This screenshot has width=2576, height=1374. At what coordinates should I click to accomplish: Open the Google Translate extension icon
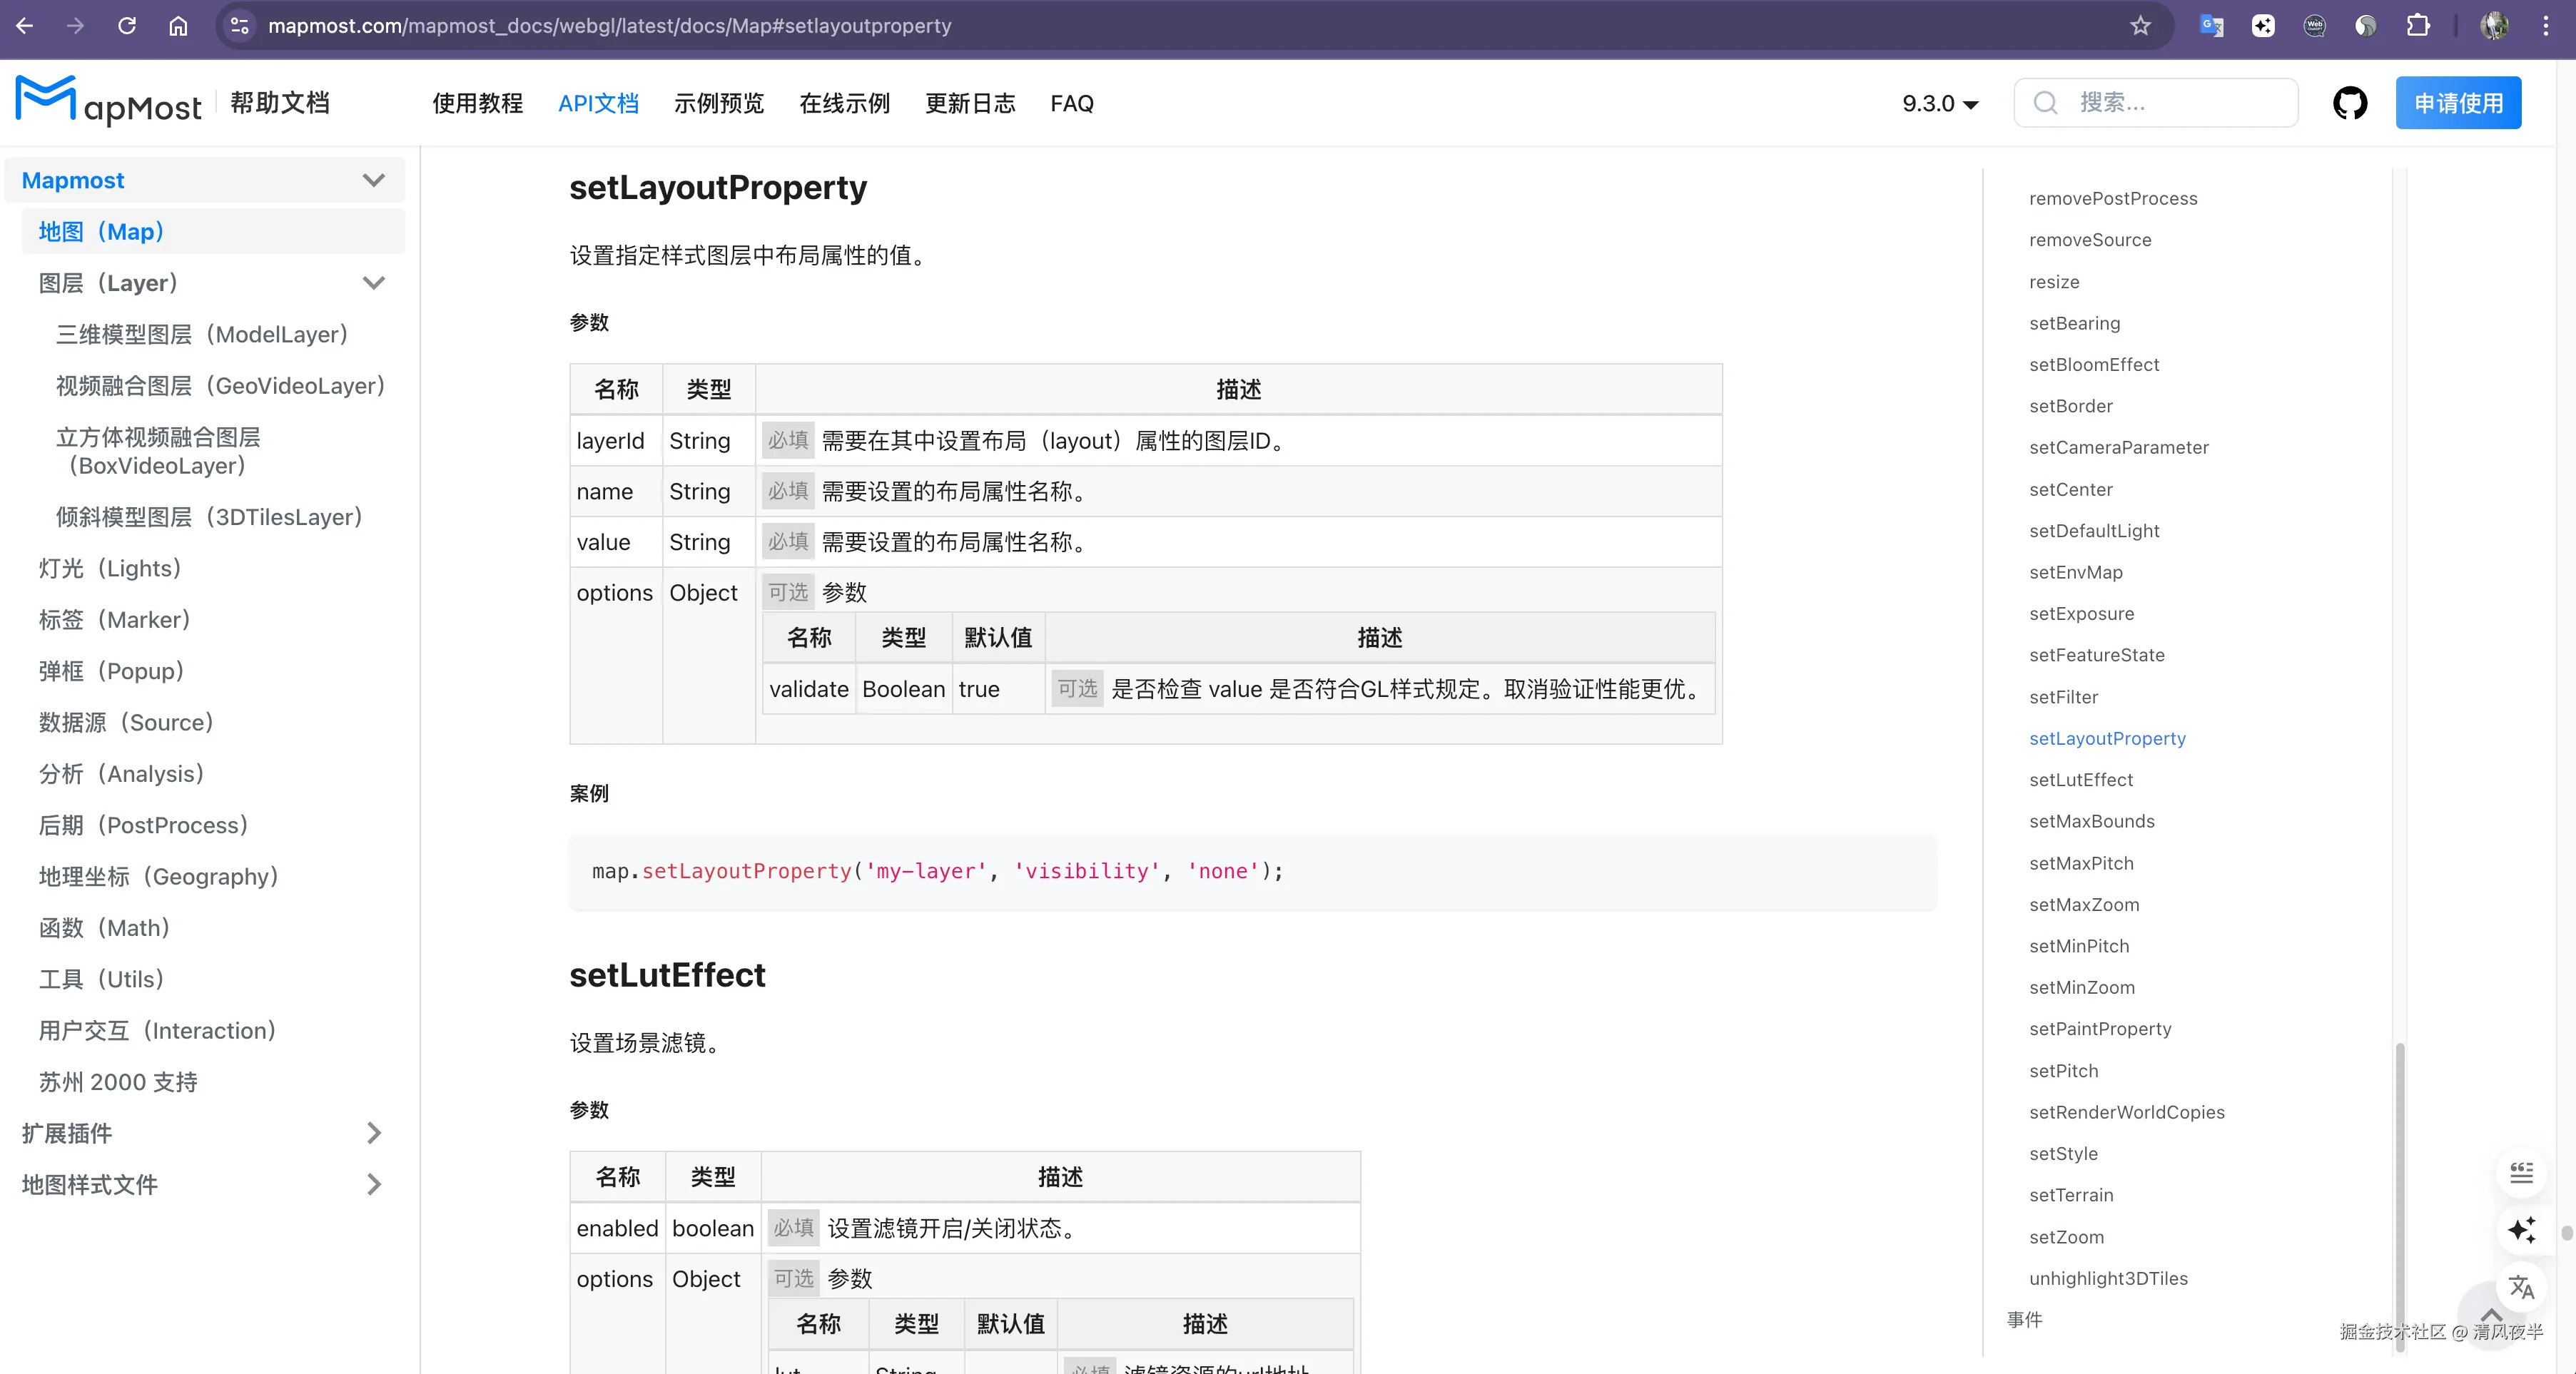click(x=2211, y=26)
